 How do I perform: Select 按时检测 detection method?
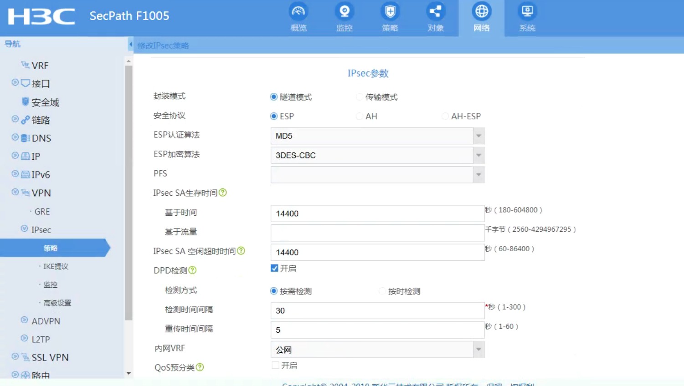point(382,291)
